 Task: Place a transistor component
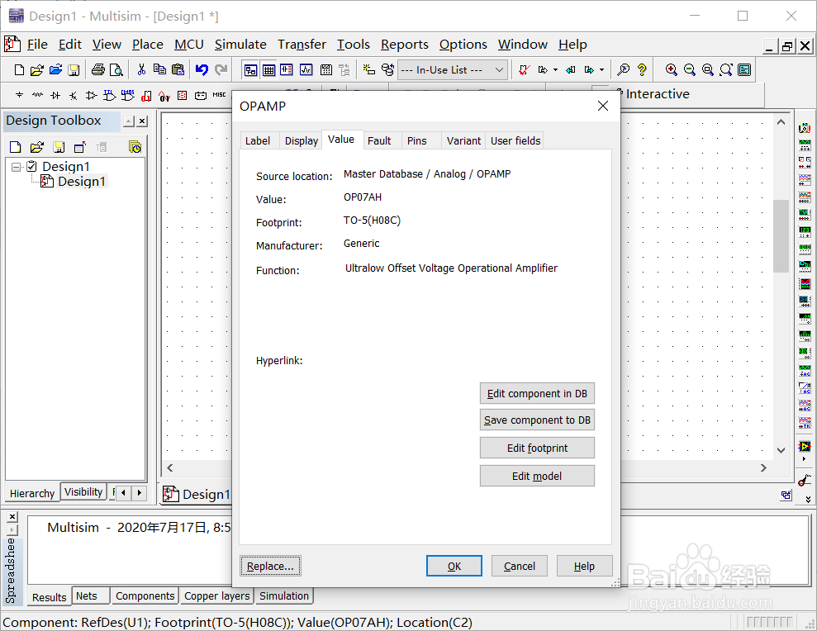coord(74,95)
